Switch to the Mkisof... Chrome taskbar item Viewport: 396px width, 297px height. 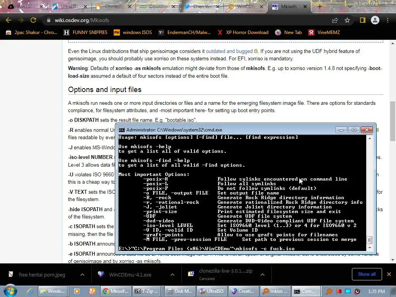tap(116, 291)
